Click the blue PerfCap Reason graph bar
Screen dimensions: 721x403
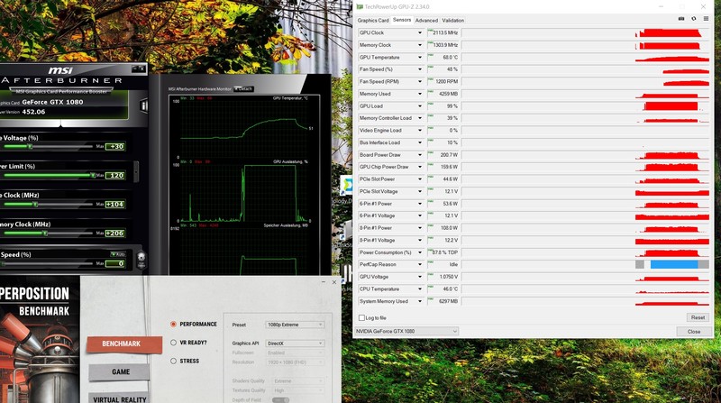pyautogui.click(x=674, y=264)
